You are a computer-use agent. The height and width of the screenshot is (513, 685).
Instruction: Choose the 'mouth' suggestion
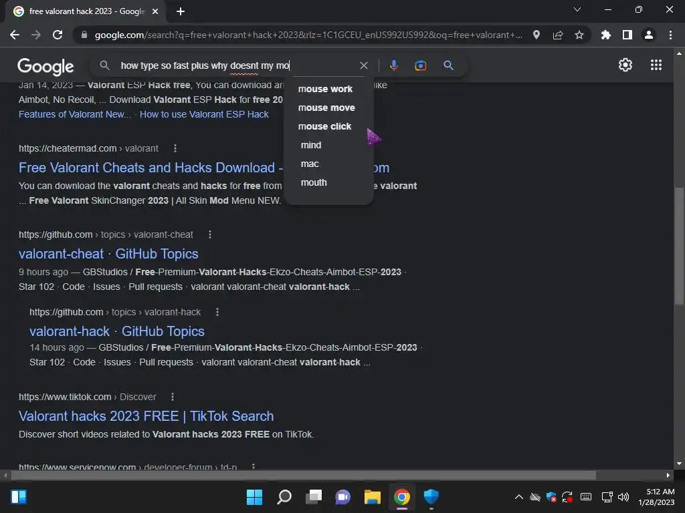[314, 183]
